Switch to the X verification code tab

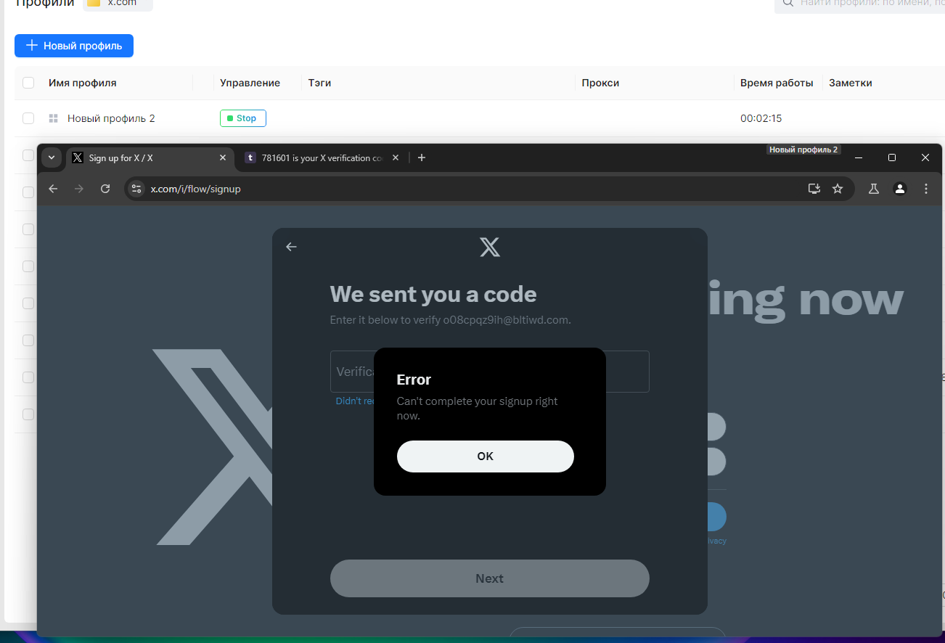(322, 157)
